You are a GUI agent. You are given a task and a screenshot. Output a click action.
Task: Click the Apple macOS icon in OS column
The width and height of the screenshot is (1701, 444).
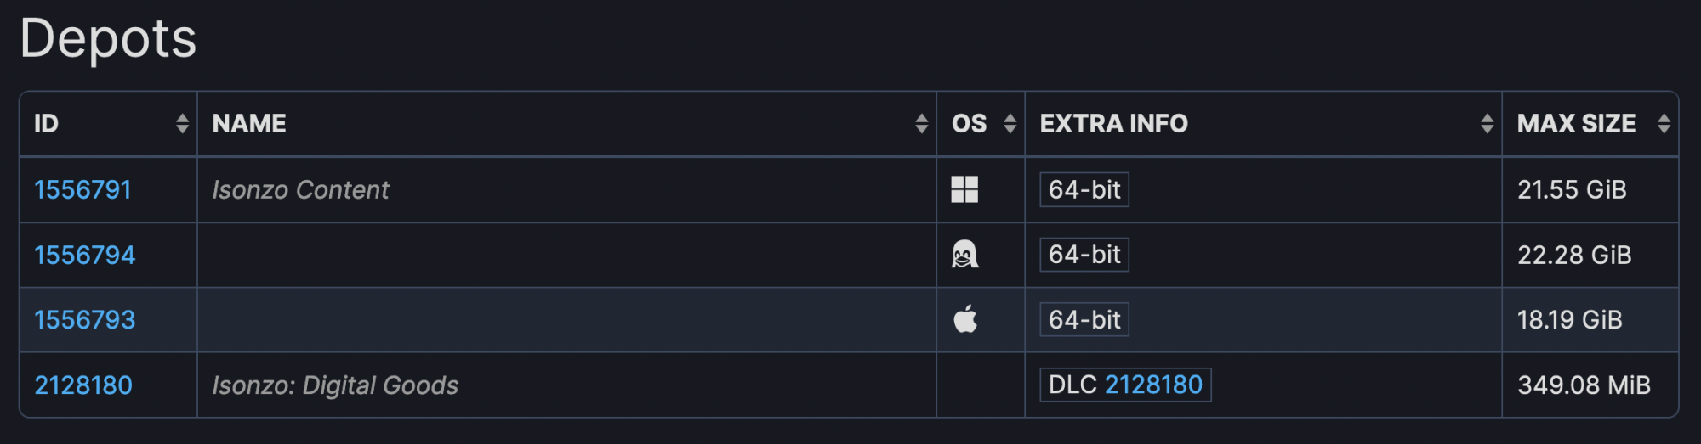[965, 319]
